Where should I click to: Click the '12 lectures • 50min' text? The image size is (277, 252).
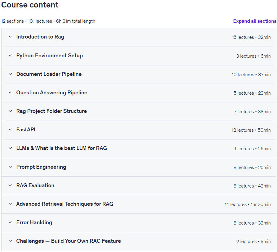pyautogui.click(x=251, y=130)
